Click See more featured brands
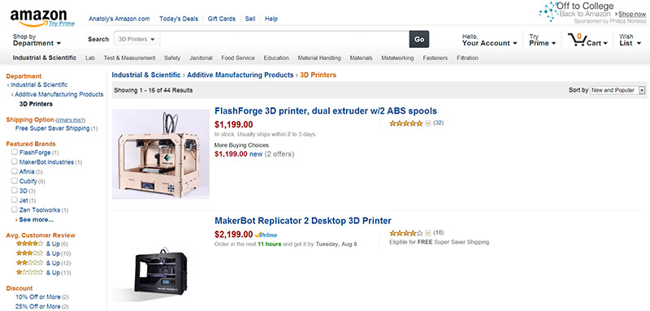 [x=34, y=219]
